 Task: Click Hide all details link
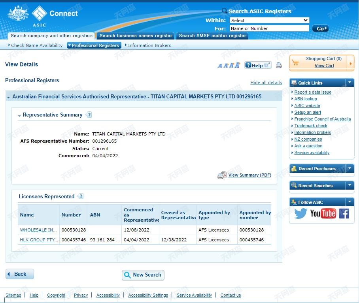tap(266, 83)
